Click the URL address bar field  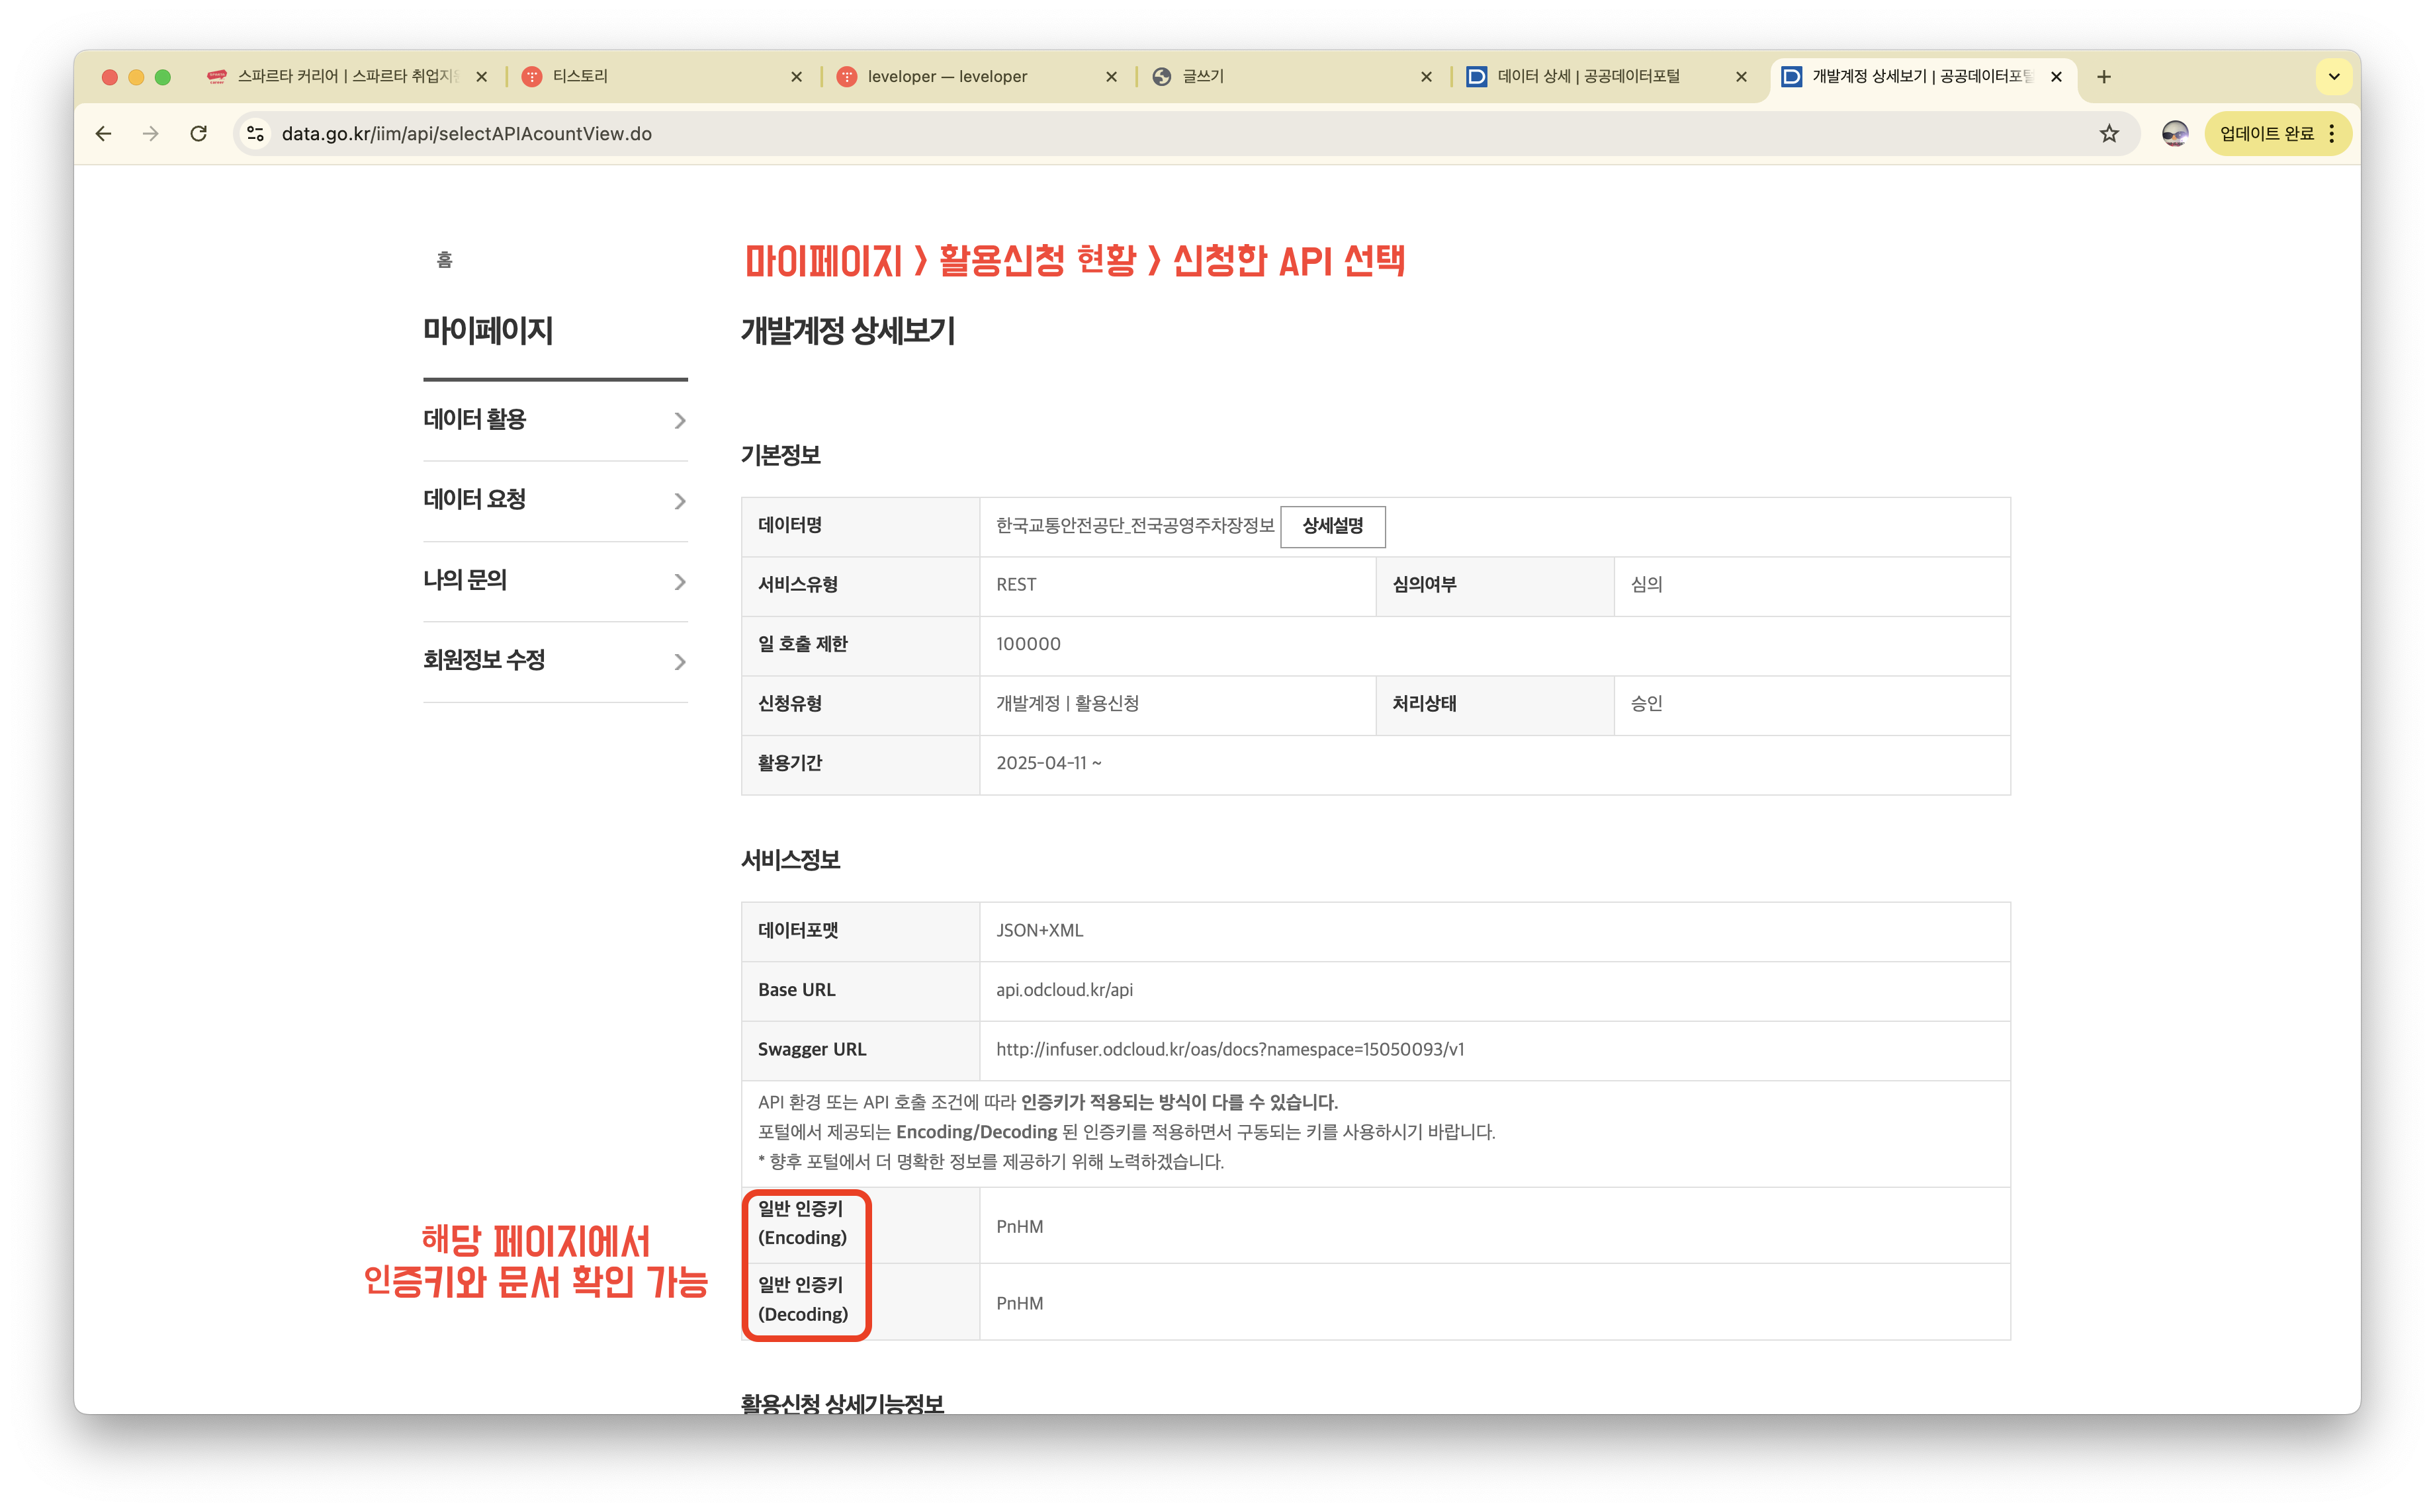click(x=1100, y=134)
